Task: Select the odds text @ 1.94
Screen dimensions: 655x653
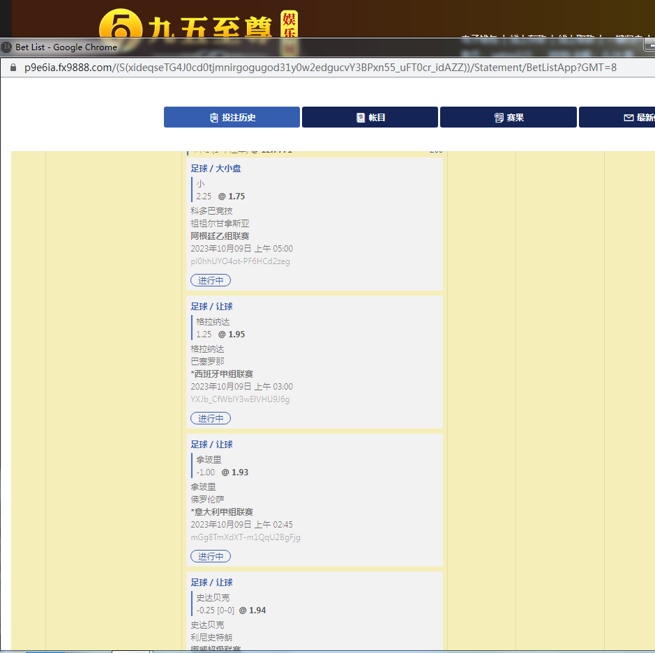Action: point(253,610)
